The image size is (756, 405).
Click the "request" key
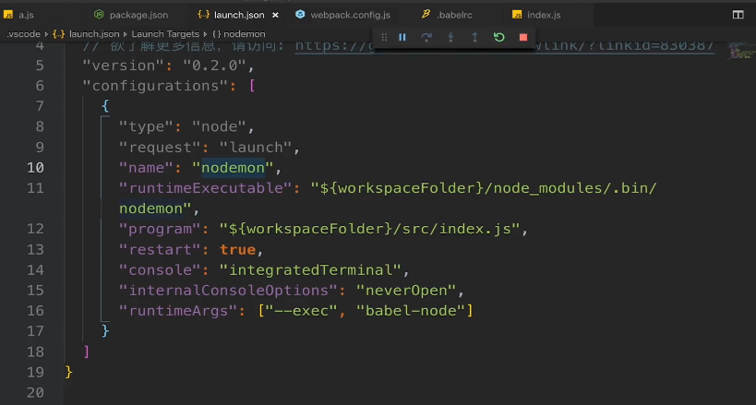coord(160,147)
